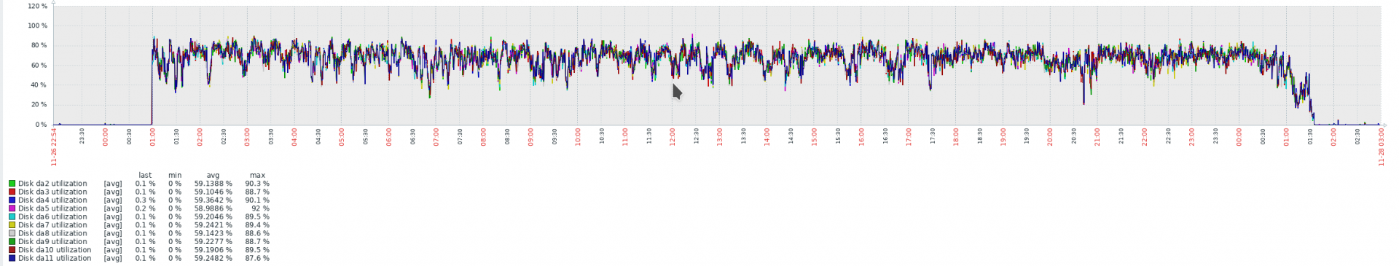This screenshot has height=266, width=1399.
Task: Click the 16:00 time axis marker
Action: (861, 137)
